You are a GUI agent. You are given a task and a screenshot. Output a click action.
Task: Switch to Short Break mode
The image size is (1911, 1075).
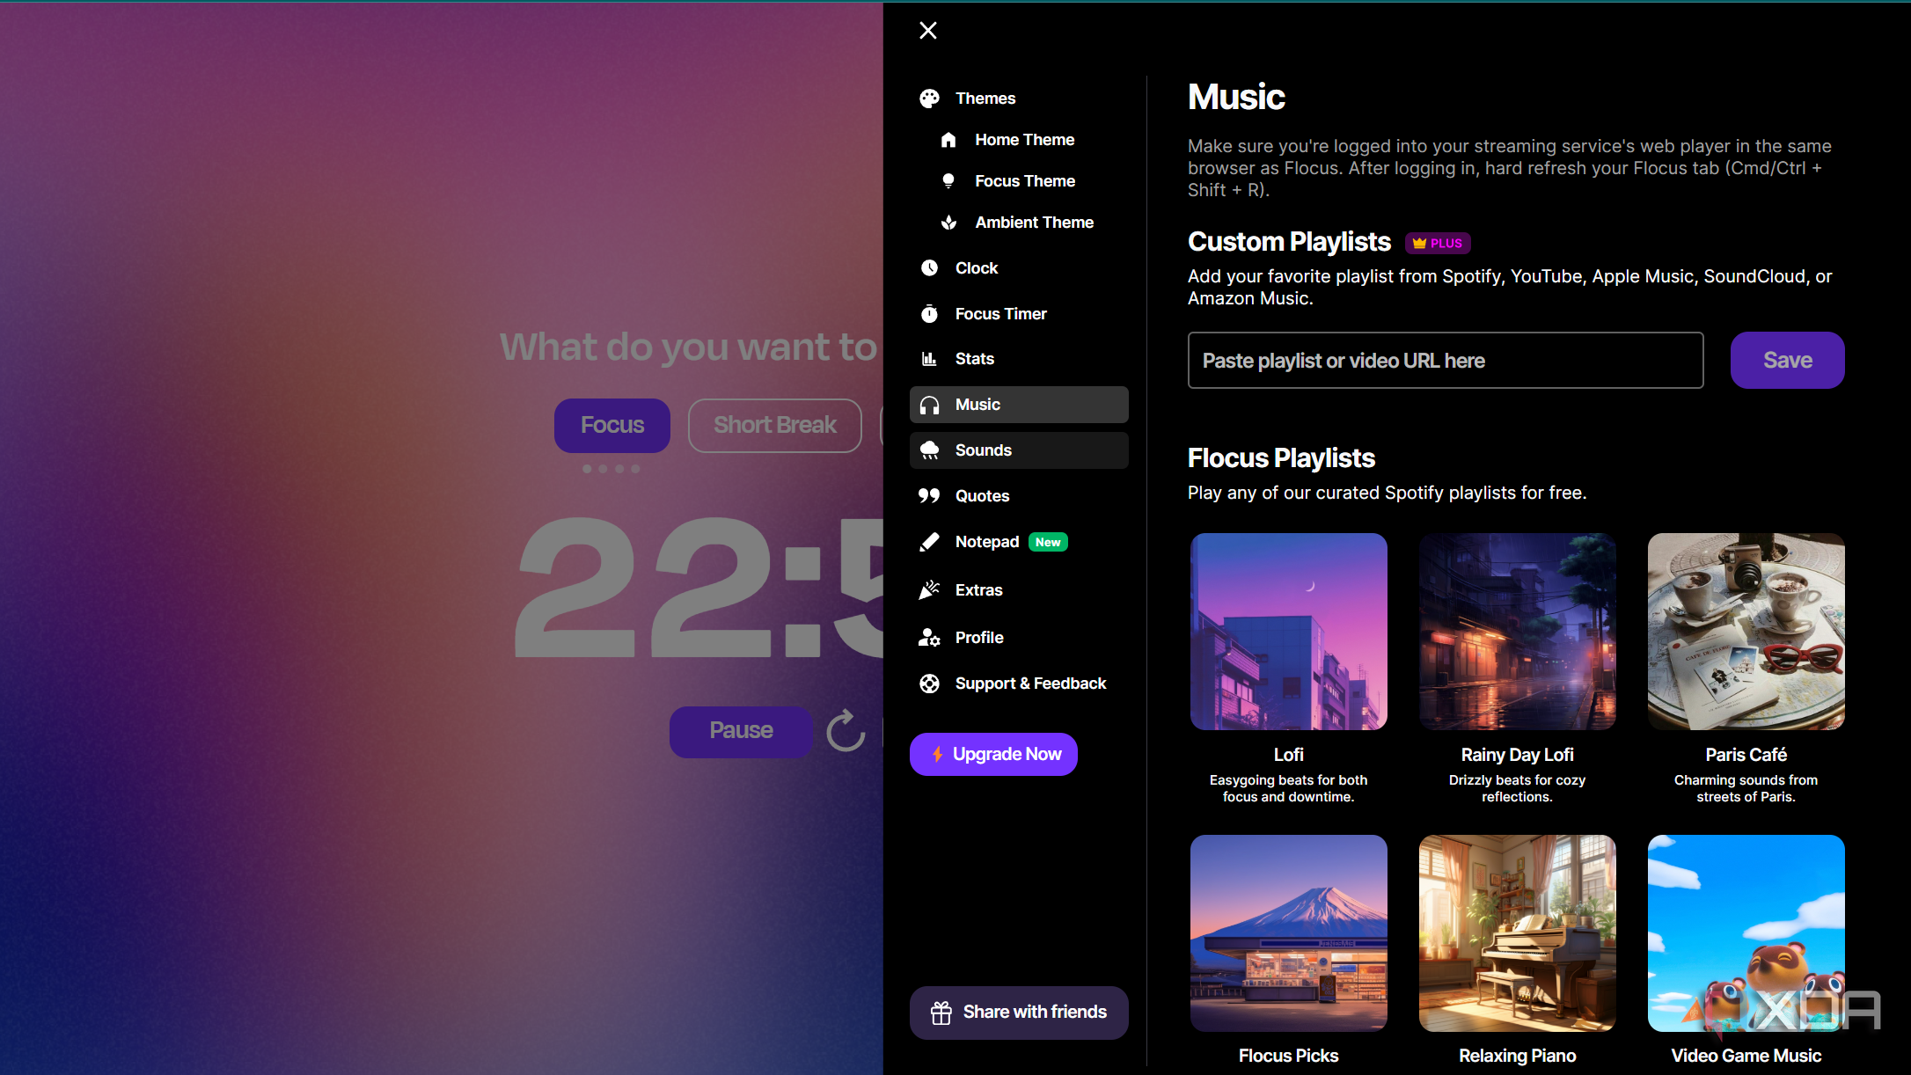pyautogui.click(x=774, y=426)
